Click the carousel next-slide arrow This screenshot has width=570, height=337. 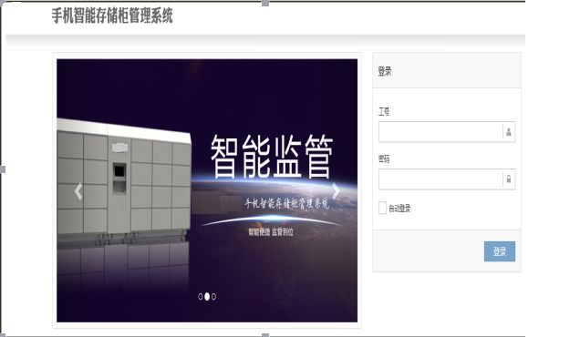[x=336, y=191]
